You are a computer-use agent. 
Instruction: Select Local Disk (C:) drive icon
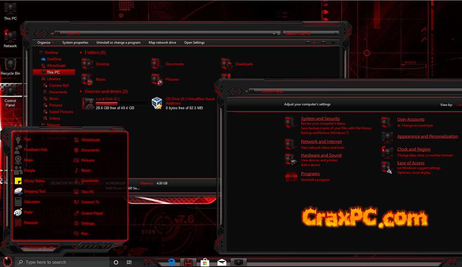pos(88,104)
